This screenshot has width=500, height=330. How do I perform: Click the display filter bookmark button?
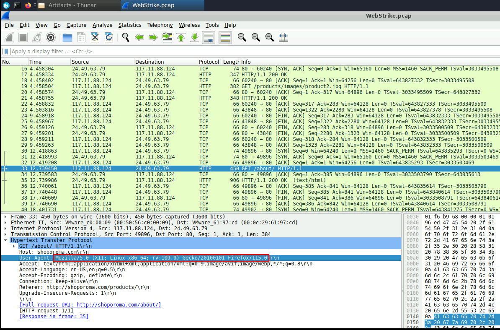[x=6, y=52]
